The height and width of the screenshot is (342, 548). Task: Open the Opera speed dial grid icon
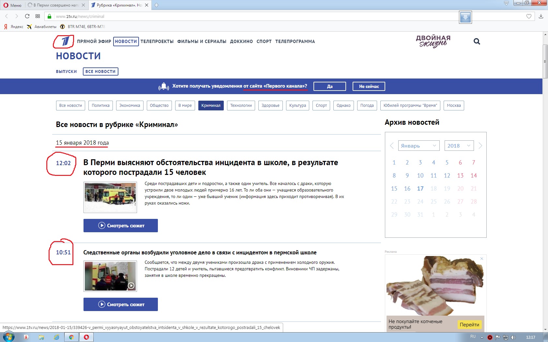[38, 16]
